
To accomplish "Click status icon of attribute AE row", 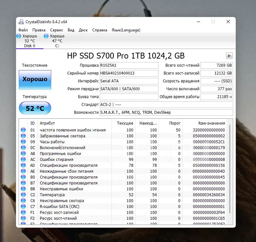I will click(x=23, y=171).
